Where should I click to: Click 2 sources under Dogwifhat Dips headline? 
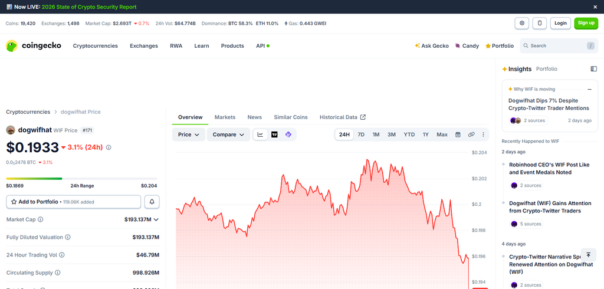coord(529,120)
